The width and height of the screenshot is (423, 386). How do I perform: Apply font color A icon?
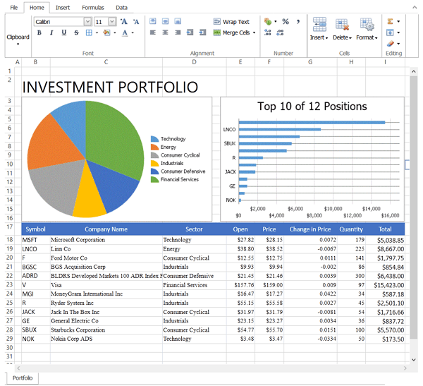point(125,32)
